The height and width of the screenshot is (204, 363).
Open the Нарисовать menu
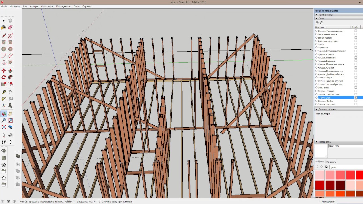pos(47,6)
